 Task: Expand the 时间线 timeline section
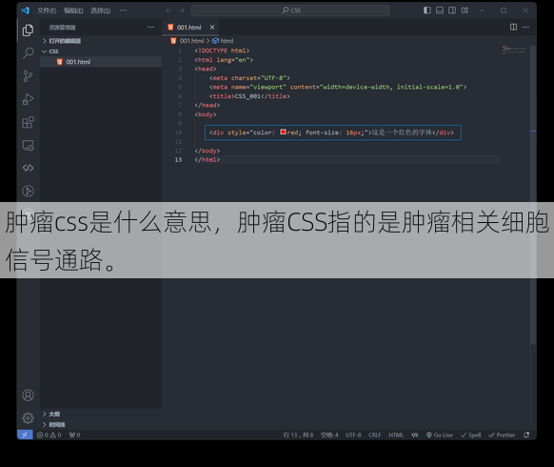[x=101, y=424]
